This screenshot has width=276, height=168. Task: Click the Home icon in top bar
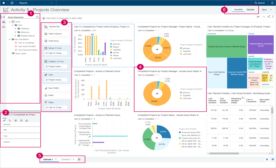coord(12,3)
